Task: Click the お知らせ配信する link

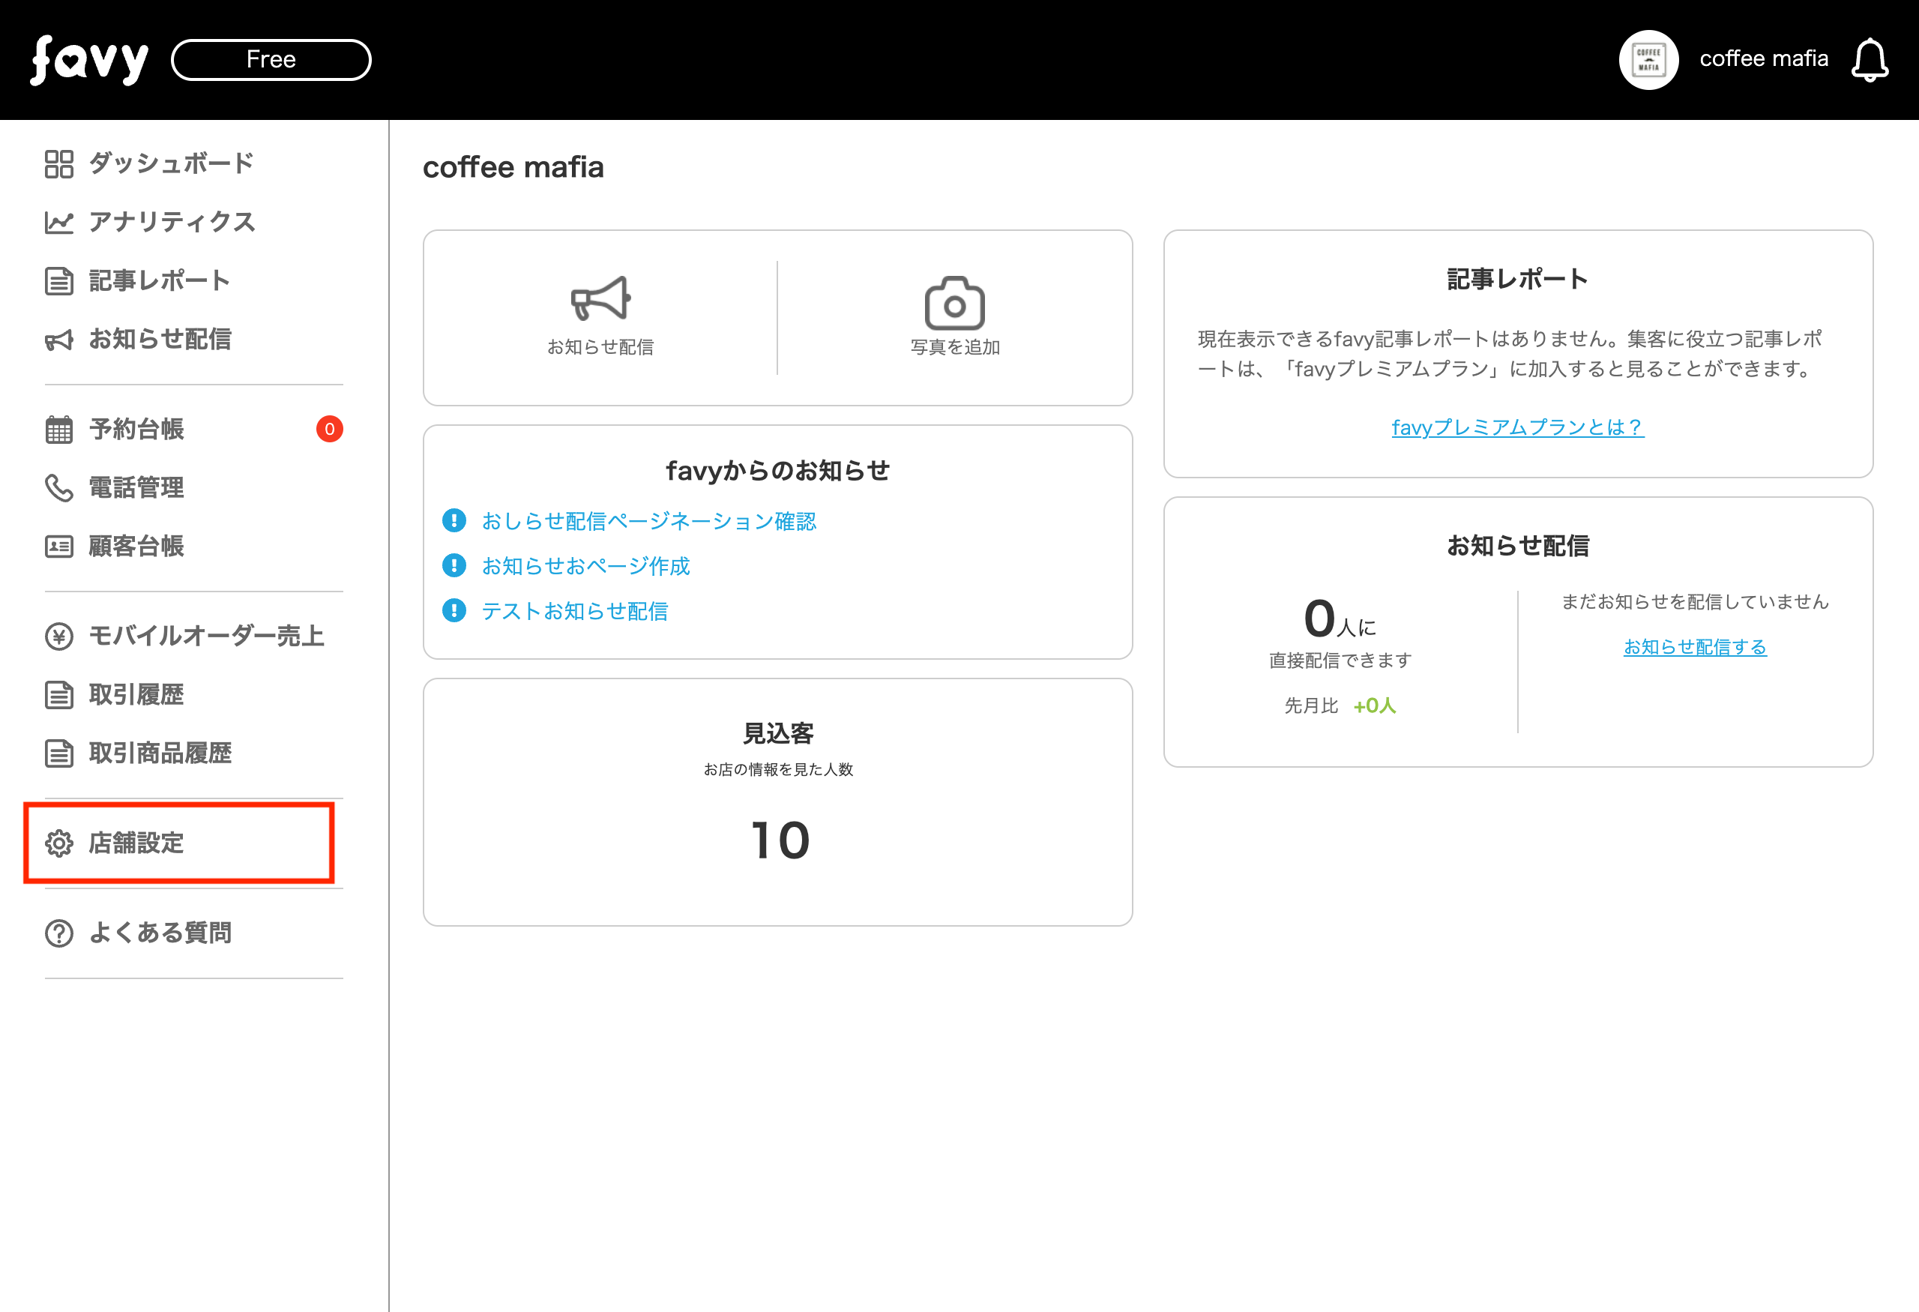Action: 1694,646
